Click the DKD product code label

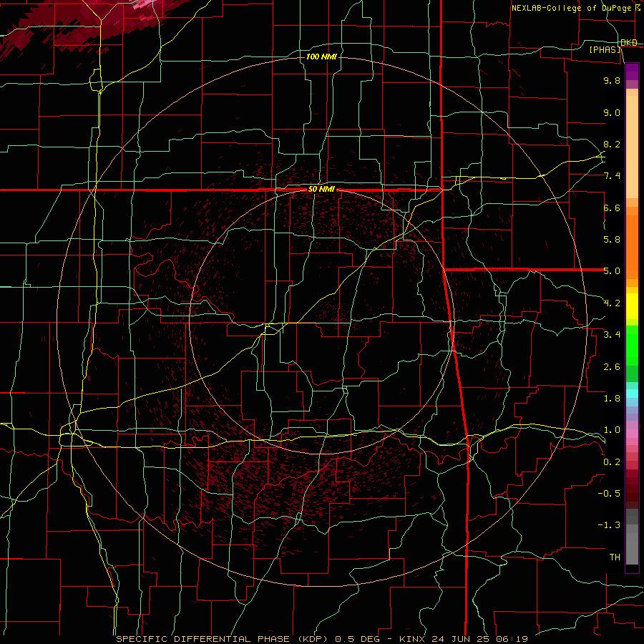click(x=629, y=43)
